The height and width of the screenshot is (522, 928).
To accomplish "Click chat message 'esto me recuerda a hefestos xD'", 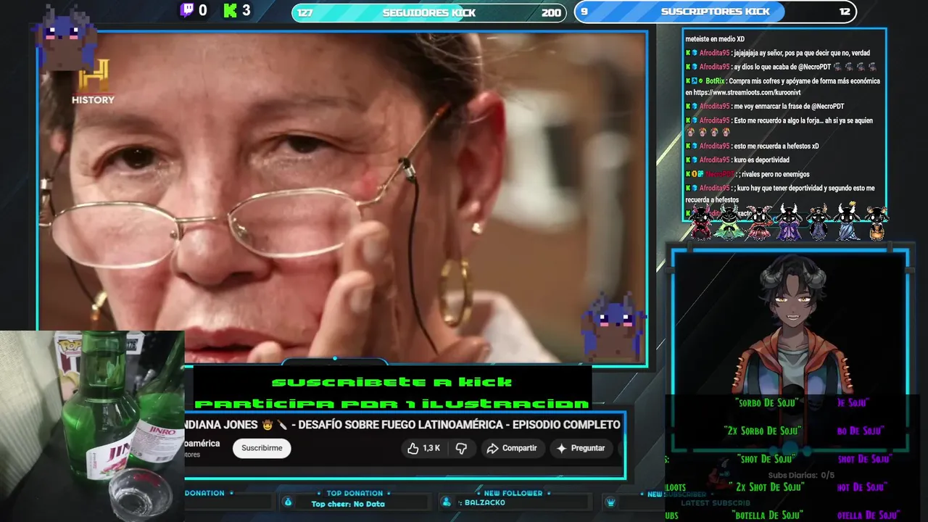I will coord(776,146).
